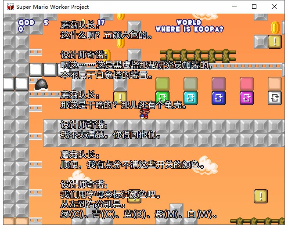Click the HUD number '17'

pos(101,22)
